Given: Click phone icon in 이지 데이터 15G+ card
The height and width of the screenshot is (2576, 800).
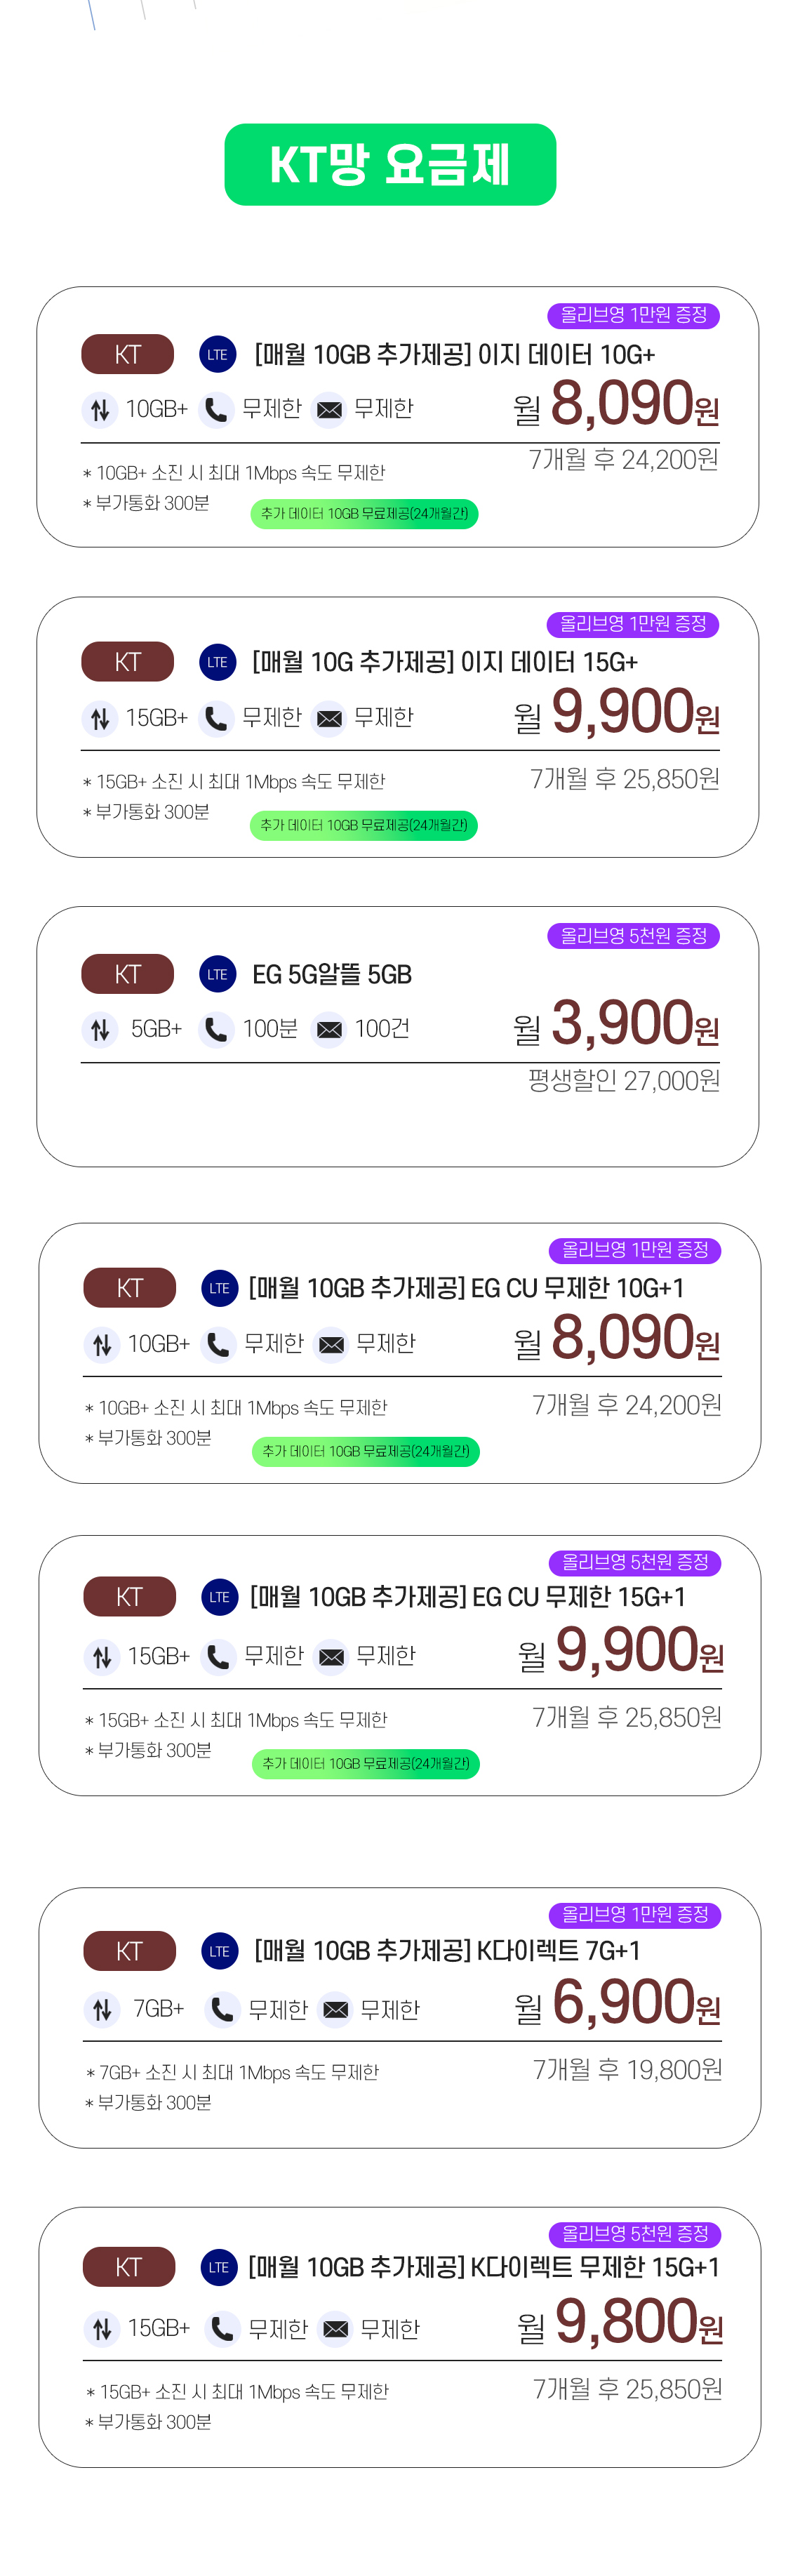Looking at the screenshot, I should click(x=216, y=718).
